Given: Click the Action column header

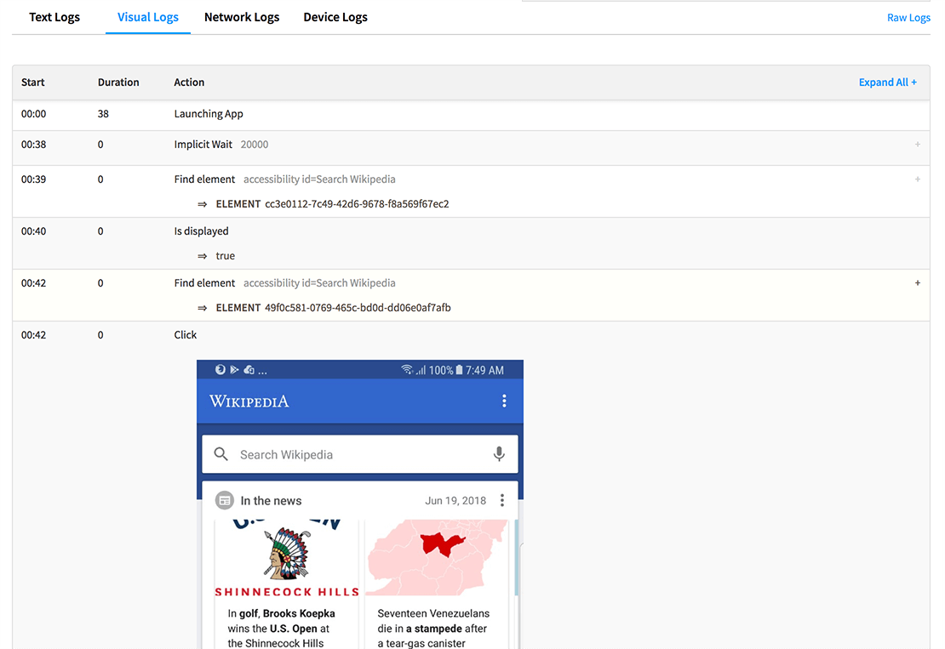Looking at the screenshot, I should coord(189,82).
